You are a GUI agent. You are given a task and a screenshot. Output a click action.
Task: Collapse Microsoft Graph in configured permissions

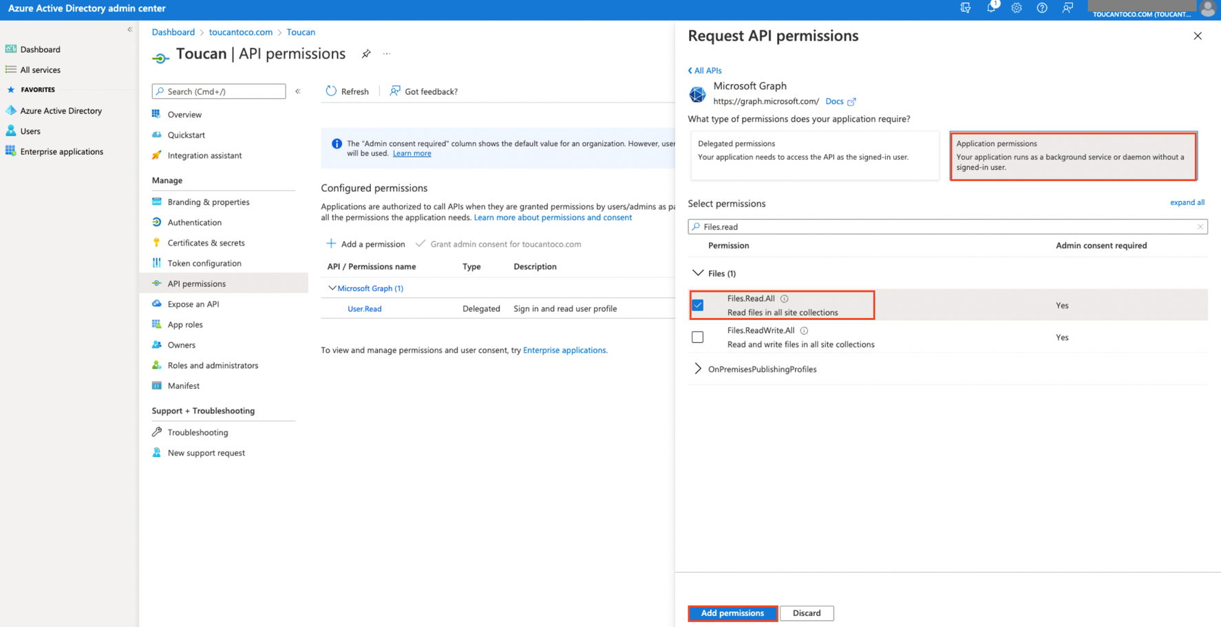tap(332, 288)
